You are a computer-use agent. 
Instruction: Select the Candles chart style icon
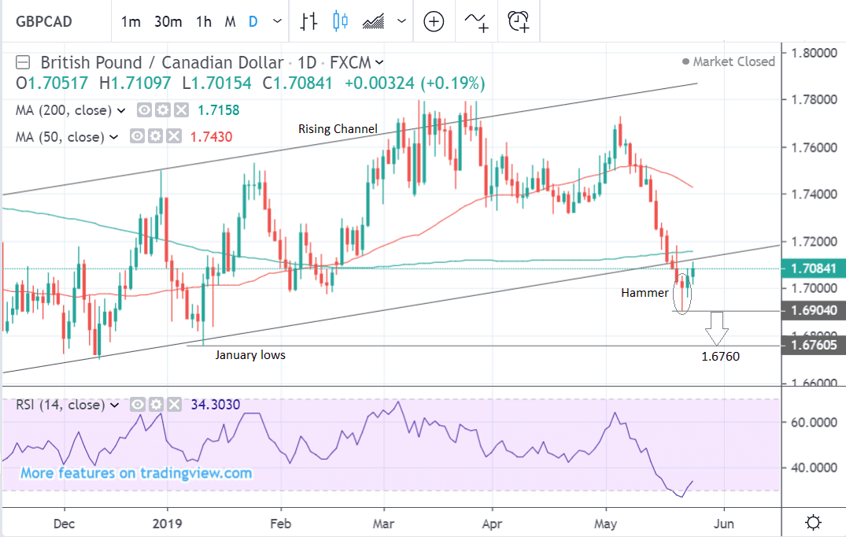point(340,22)
